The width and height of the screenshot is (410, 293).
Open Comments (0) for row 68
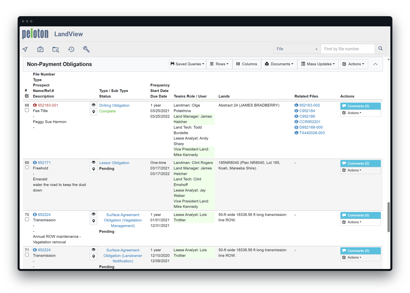coord(361,106)
